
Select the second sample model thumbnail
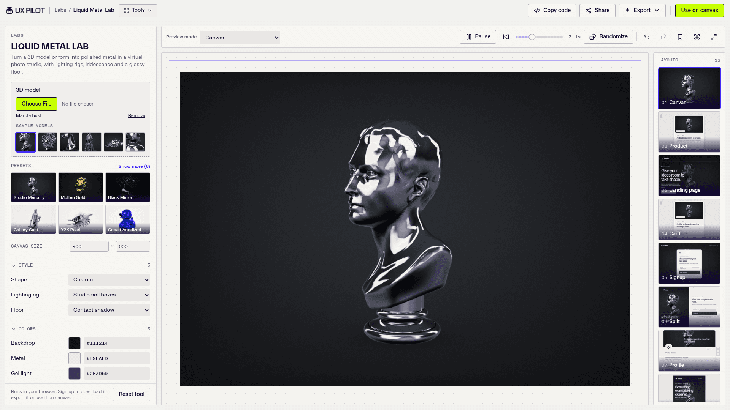[48, 142]
